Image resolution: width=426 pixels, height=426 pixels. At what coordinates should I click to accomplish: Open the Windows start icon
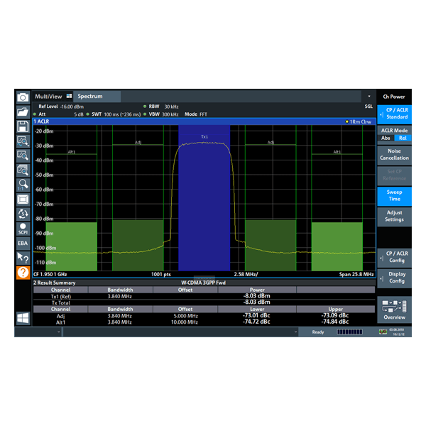pyautogui.click(x=23, y=318)
